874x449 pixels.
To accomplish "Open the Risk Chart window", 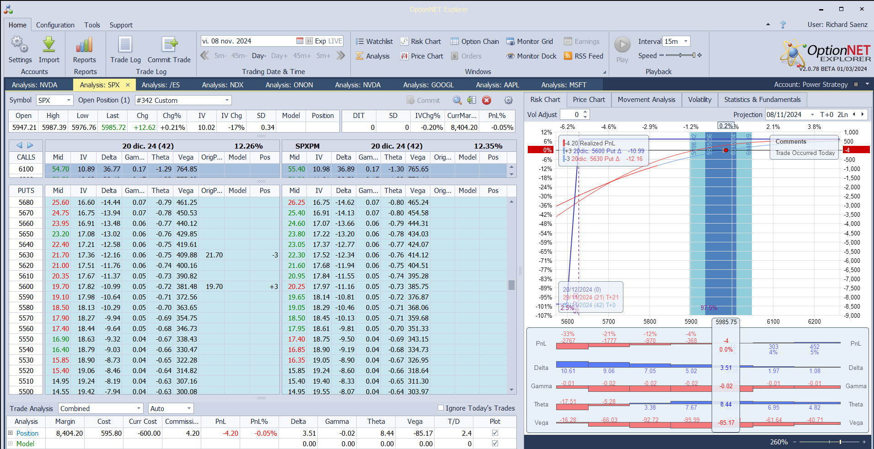I will (x=421, y=42).
